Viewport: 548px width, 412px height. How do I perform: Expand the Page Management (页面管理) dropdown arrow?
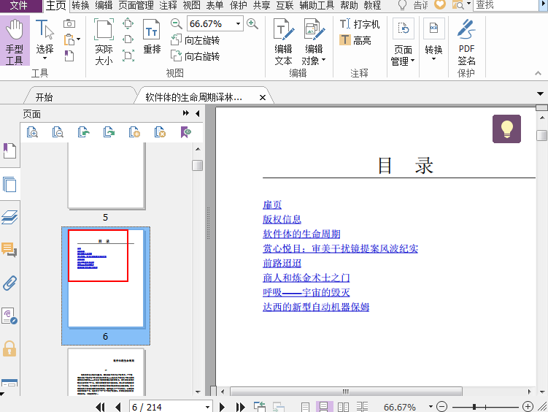tap(412, 61)
